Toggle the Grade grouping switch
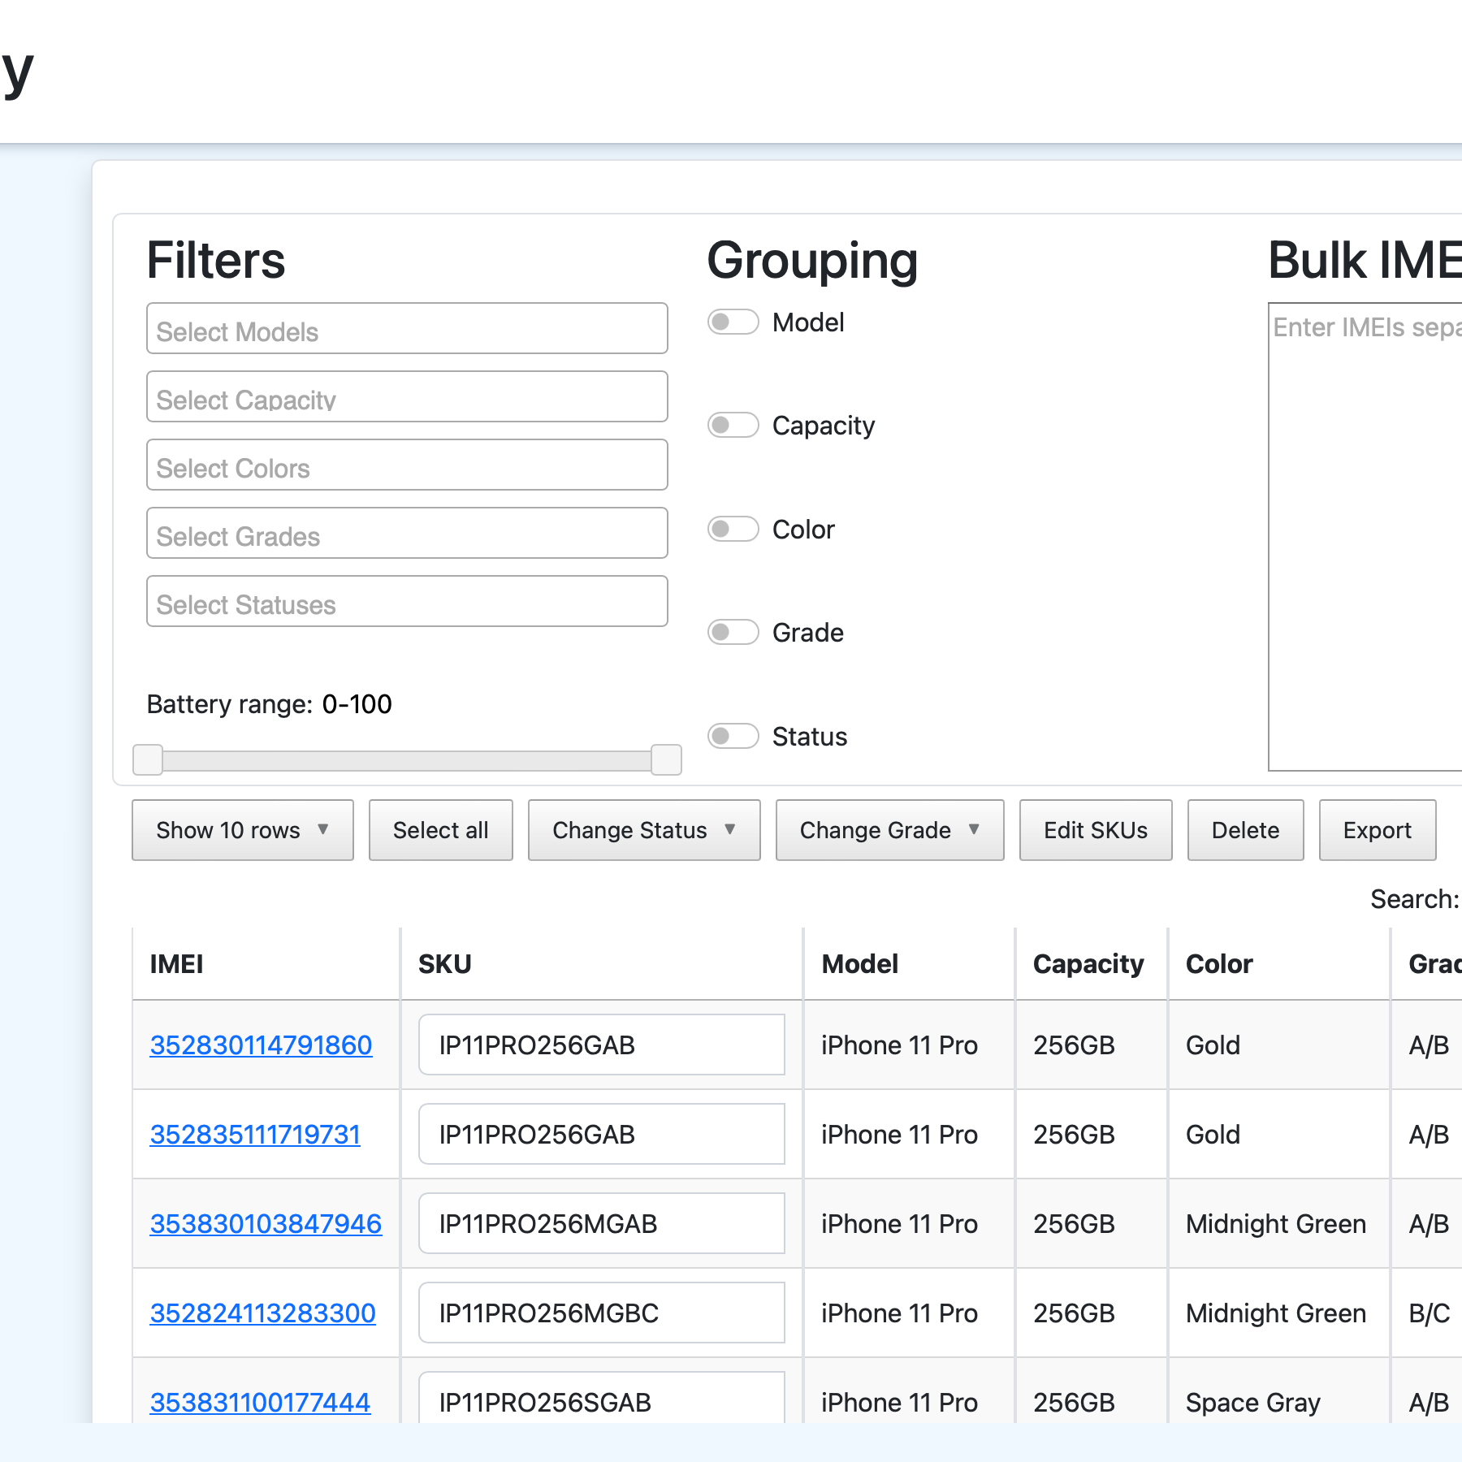Image resolution: width=1462 pixels, height=1462 pixels. [733, 633]
